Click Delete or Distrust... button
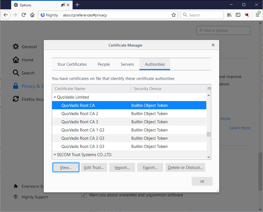263x212 pixels. pyautogui.click(x=185, y=167)
